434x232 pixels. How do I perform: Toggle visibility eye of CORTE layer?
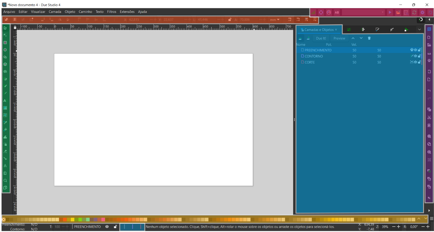[415, 62]
